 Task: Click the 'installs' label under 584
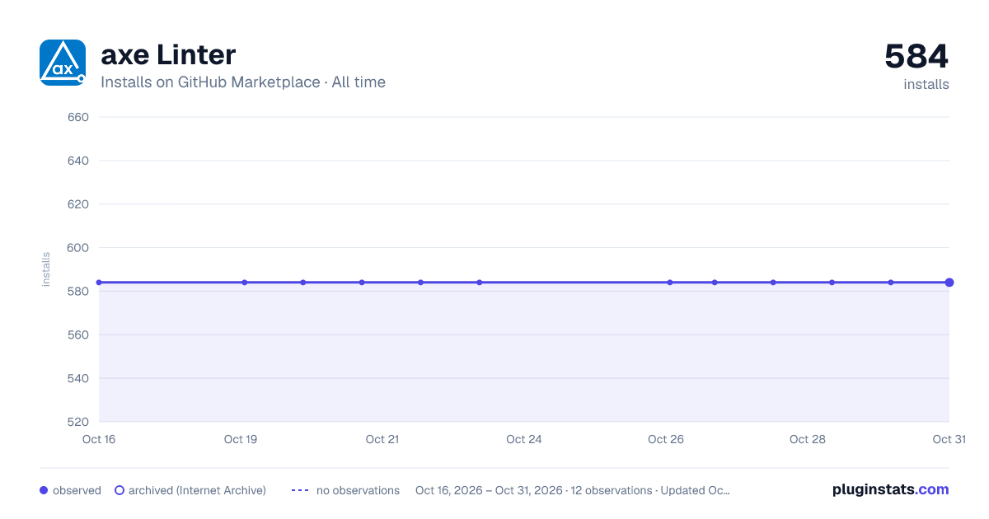point(926,84)
